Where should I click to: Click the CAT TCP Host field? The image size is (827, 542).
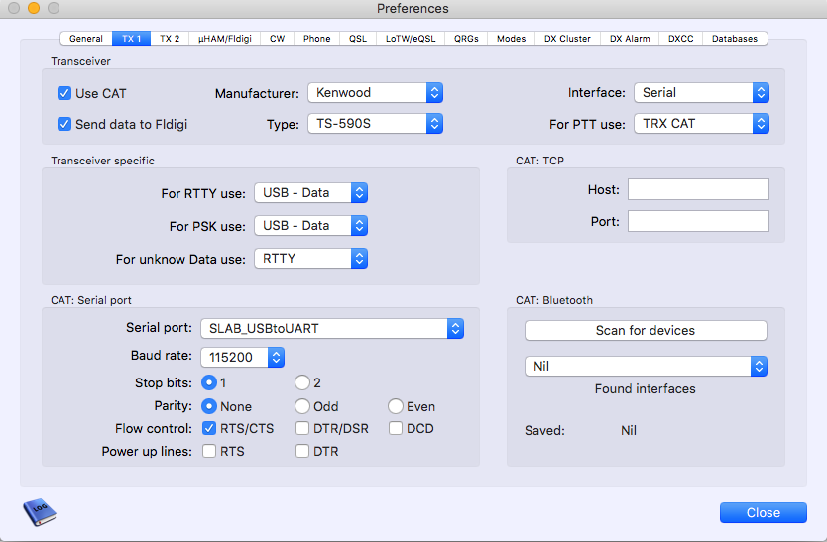[698, 189]
